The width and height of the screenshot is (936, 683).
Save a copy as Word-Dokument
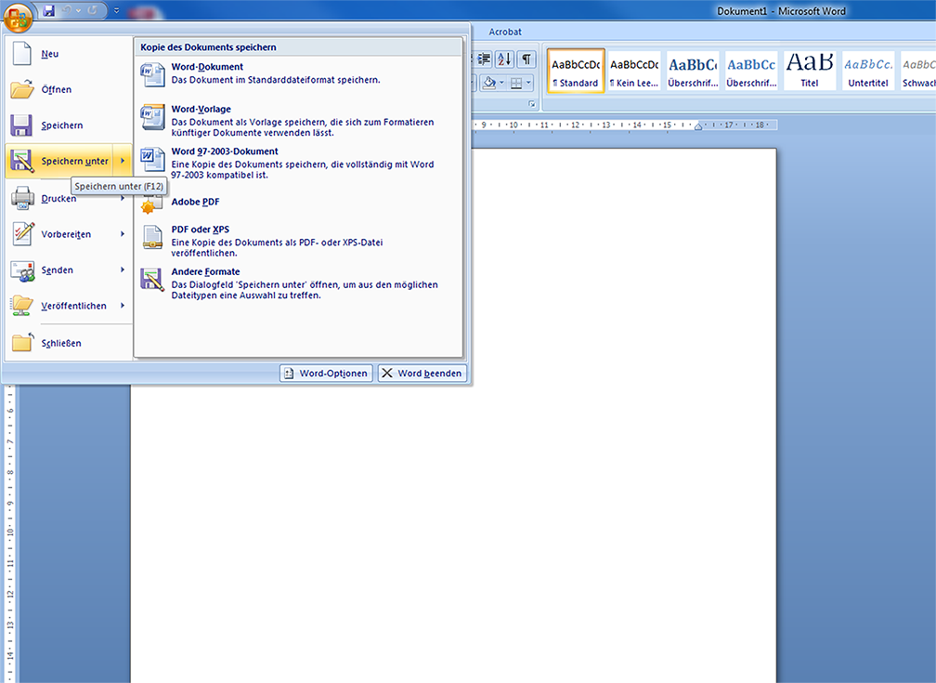click(298, 73)
